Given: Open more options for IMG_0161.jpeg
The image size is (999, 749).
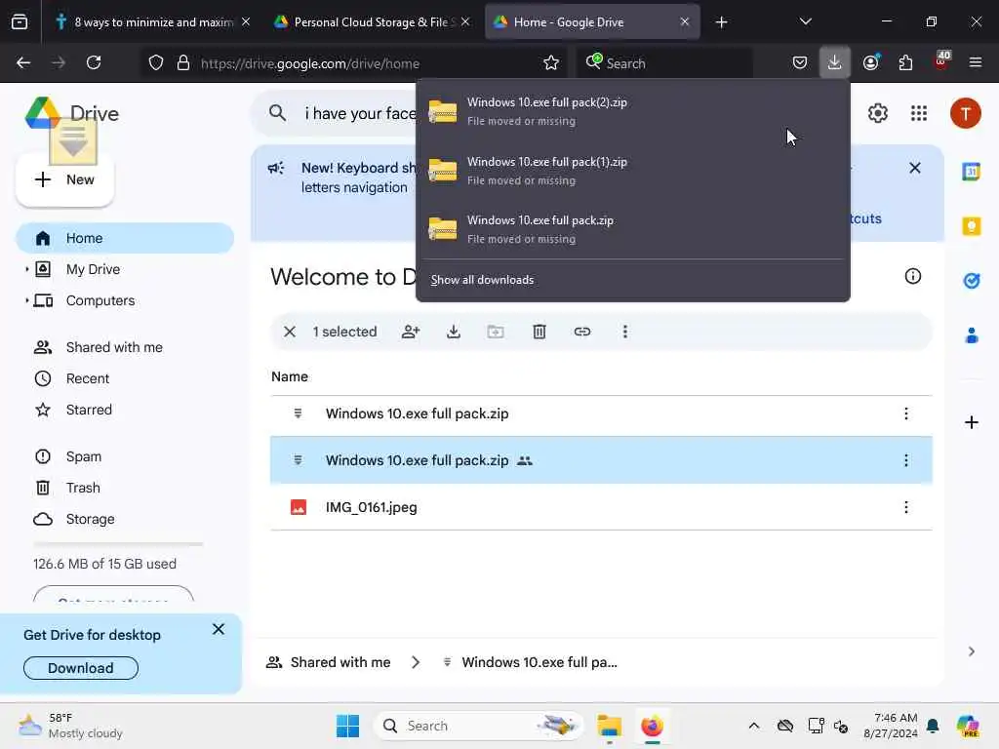Looking at the screenshot, I should pos(905,507).
